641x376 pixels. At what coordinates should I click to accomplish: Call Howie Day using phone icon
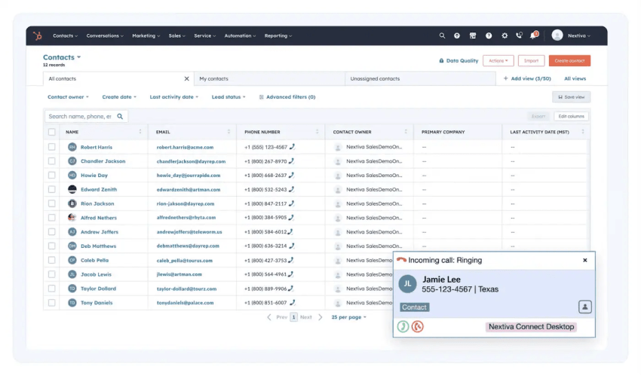coord(291,175)
